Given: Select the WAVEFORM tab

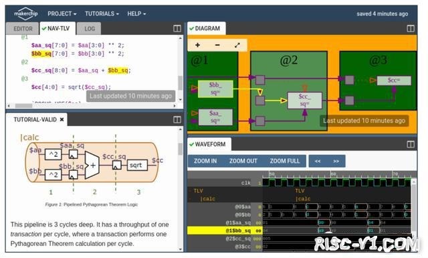Looking at the screenshot, I should (x=209, y=144).
